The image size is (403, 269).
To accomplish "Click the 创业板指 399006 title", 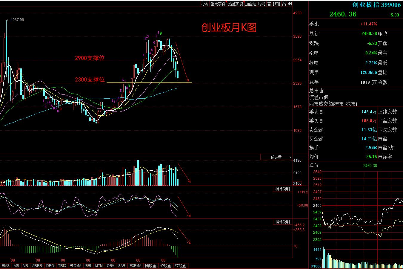I will click(x=377, y=5).
